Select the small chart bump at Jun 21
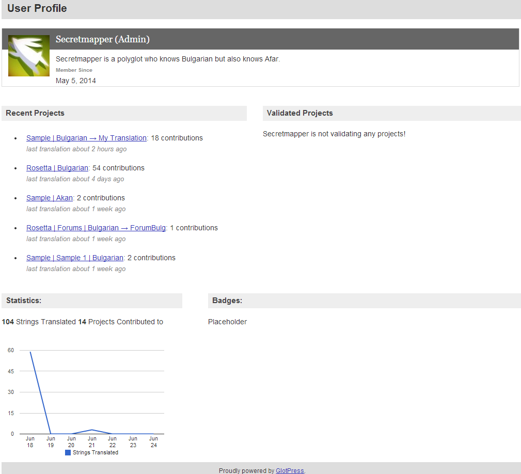 [x=92, y=430]
